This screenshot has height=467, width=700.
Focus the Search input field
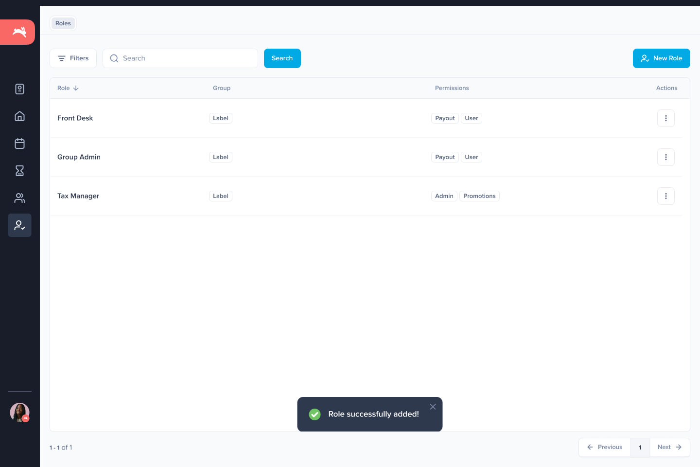[x=180, y=58]
